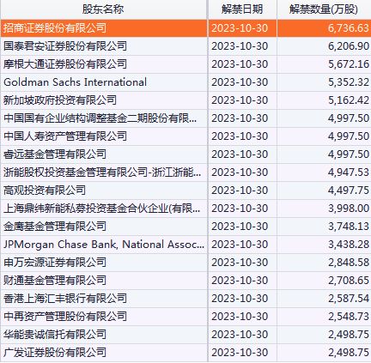Click quantity value 6,206.90
This screenshot has width=371, height=363.
pyautogui.click(x=349, y=46)
